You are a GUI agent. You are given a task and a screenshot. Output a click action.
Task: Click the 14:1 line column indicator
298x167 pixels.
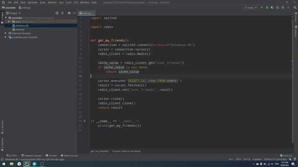point(230,159)
